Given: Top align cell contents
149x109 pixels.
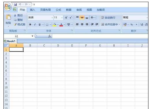Looking at the screenshot, I should coord(77,18).
